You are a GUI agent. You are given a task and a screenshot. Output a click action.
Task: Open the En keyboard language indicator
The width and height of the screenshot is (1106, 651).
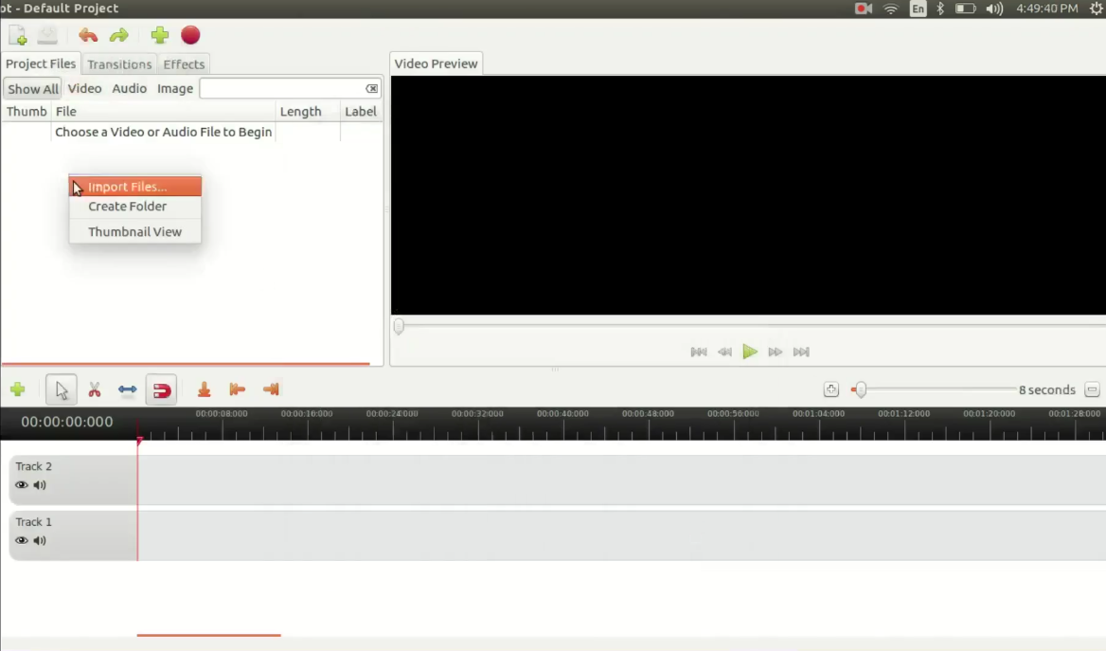(918, 9)
